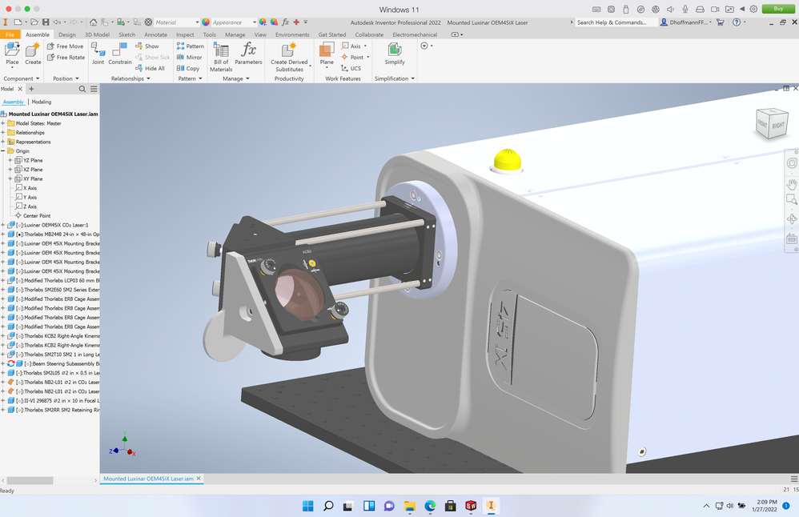Expand the Component panel dropdown

tap(22, 78)
